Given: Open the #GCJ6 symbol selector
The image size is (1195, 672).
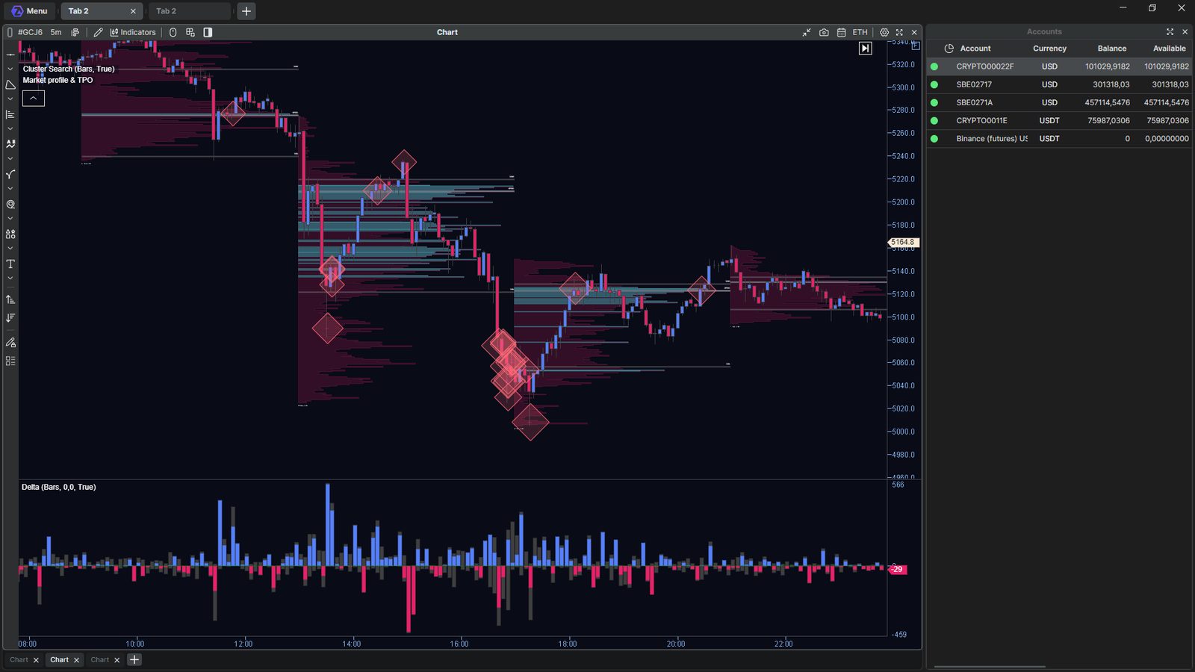Looking at the screenshot, I should (x=30, y=32).
